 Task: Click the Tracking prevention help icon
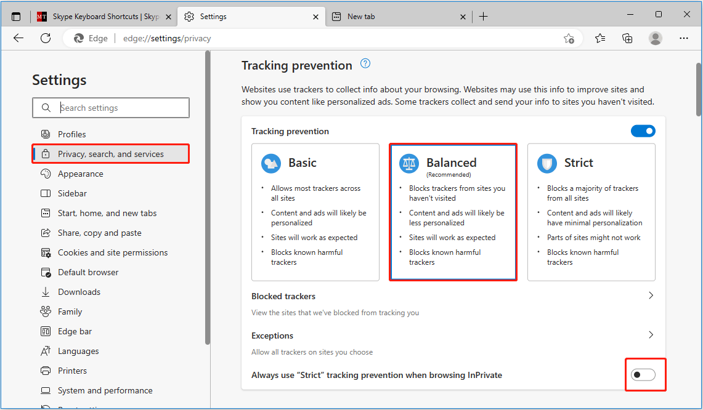[x=365, y=63]
